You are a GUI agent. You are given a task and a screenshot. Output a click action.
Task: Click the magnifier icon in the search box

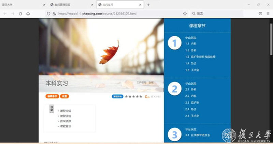pos(193,14)
